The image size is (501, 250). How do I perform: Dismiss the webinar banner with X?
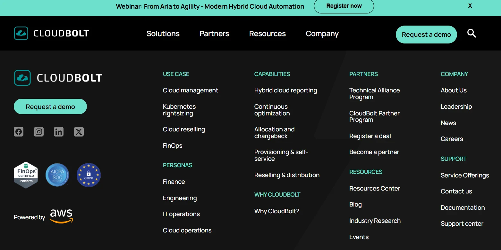pyautogui.click(x=470, y=6)
